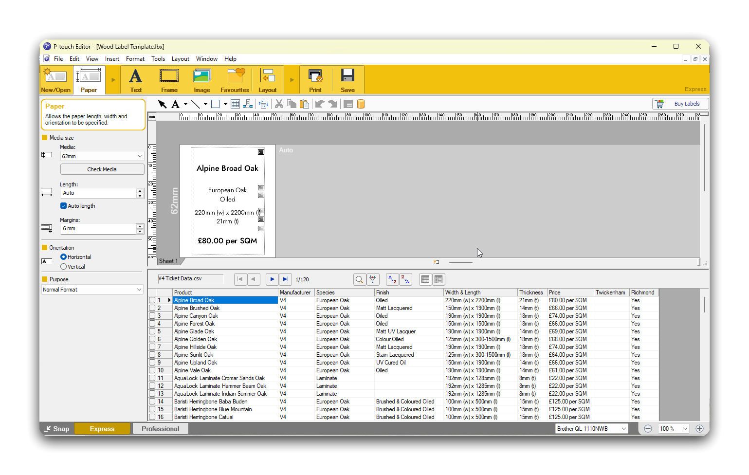
Task: Uncheck the Auto length checkbox
Action: tap(64, 206)
